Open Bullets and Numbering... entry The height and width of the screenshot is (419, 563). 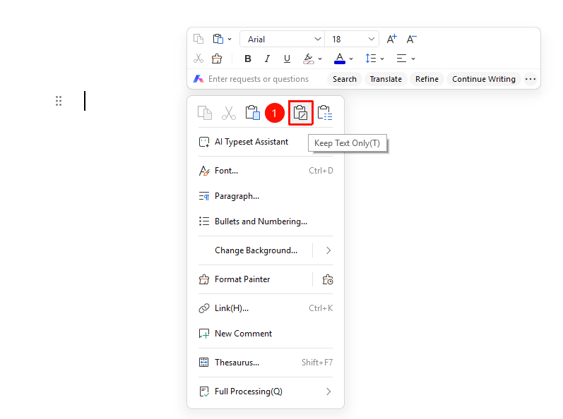pos(266,221)
